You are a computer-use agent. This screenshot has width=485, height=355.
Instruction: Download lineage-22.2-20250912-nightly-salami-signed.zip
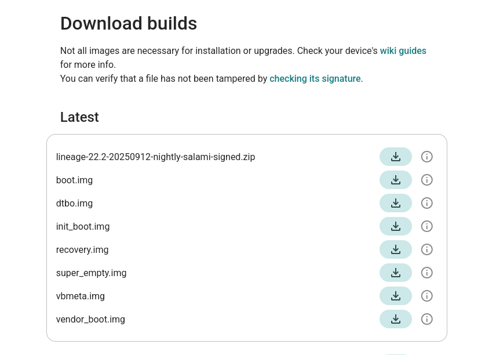click(x=396, y=157)
